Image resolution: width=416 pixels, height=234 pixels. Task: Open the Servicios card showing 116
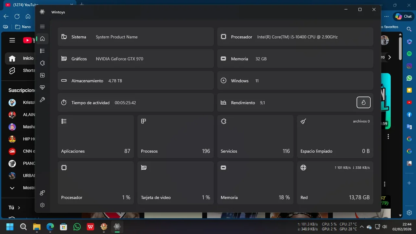pyautogui.click(x=255, y=136)
